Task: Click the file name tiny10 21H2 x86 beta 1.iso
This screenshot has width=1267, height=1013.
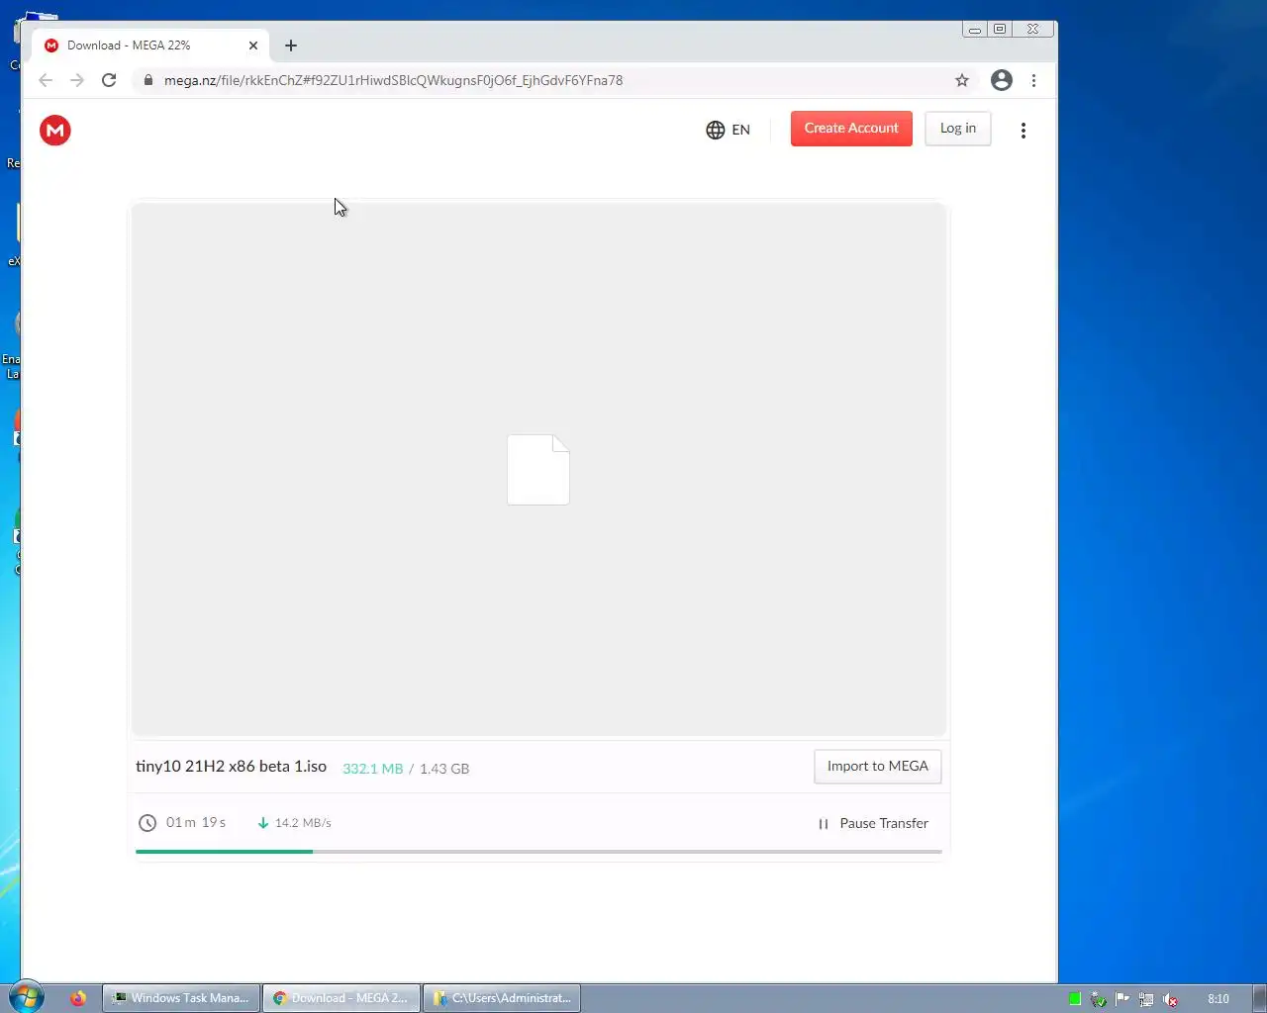Action: coord(231,767)
